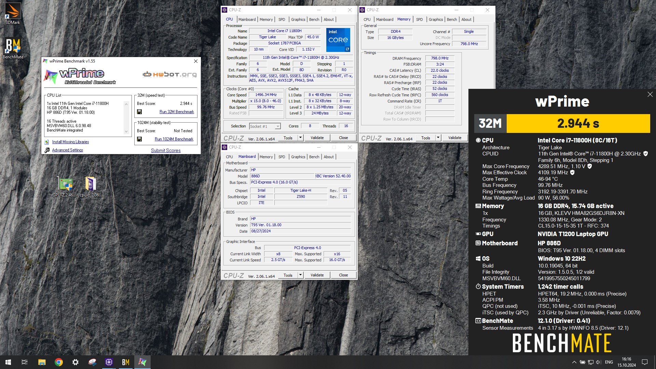Screen dimensions: 656x369
Task: Click the HWBOT.org logo in wPrime
Action: tap(169, 74)
